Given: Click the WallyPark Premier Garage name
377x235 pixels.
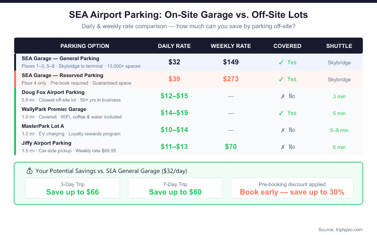Looking at the screenshot, I should coord(54,110).
